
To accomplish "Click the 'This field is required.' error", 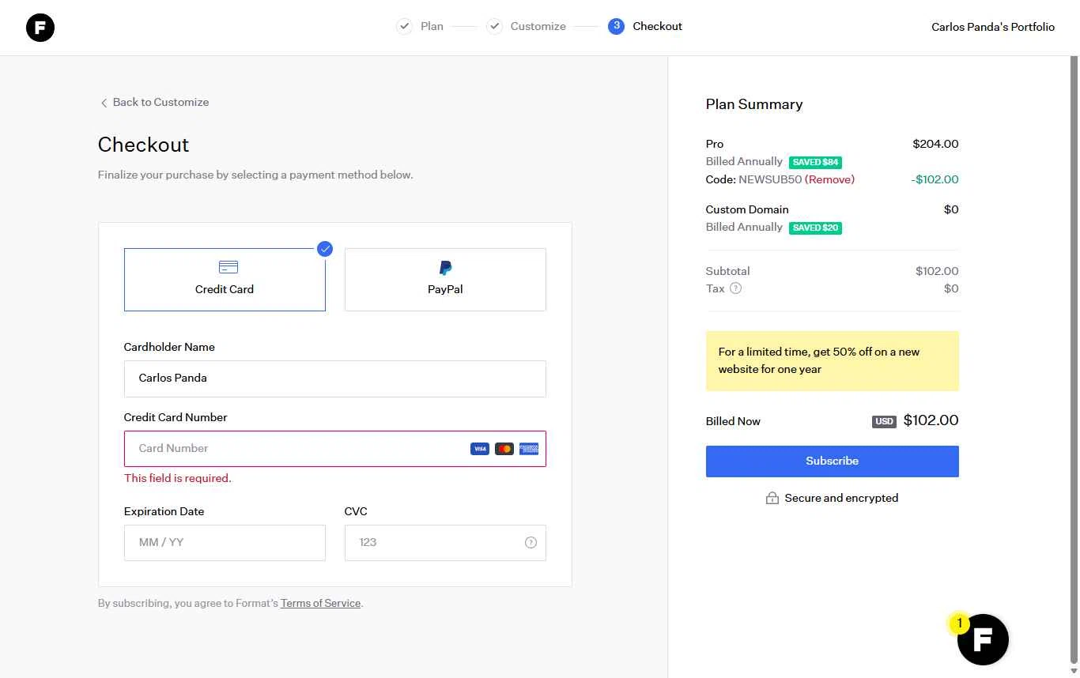I will click(178, 478).
